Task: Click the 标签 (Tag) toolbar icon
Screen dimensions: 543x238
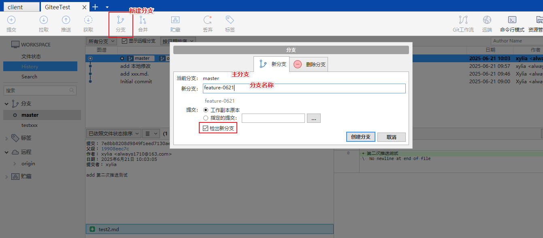Action: pyautogui.click(x=230, y=24)
